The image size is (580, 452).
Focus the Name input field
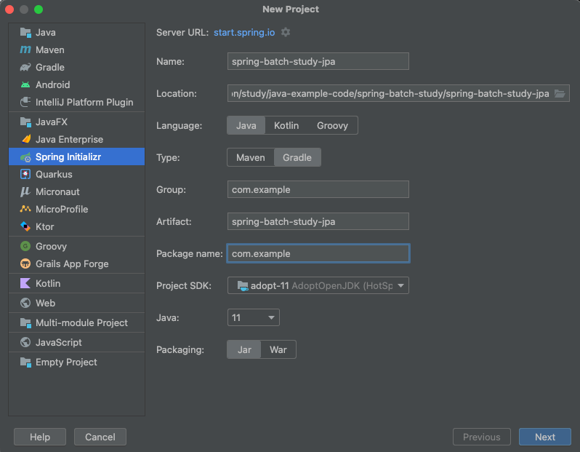(318, 61)
